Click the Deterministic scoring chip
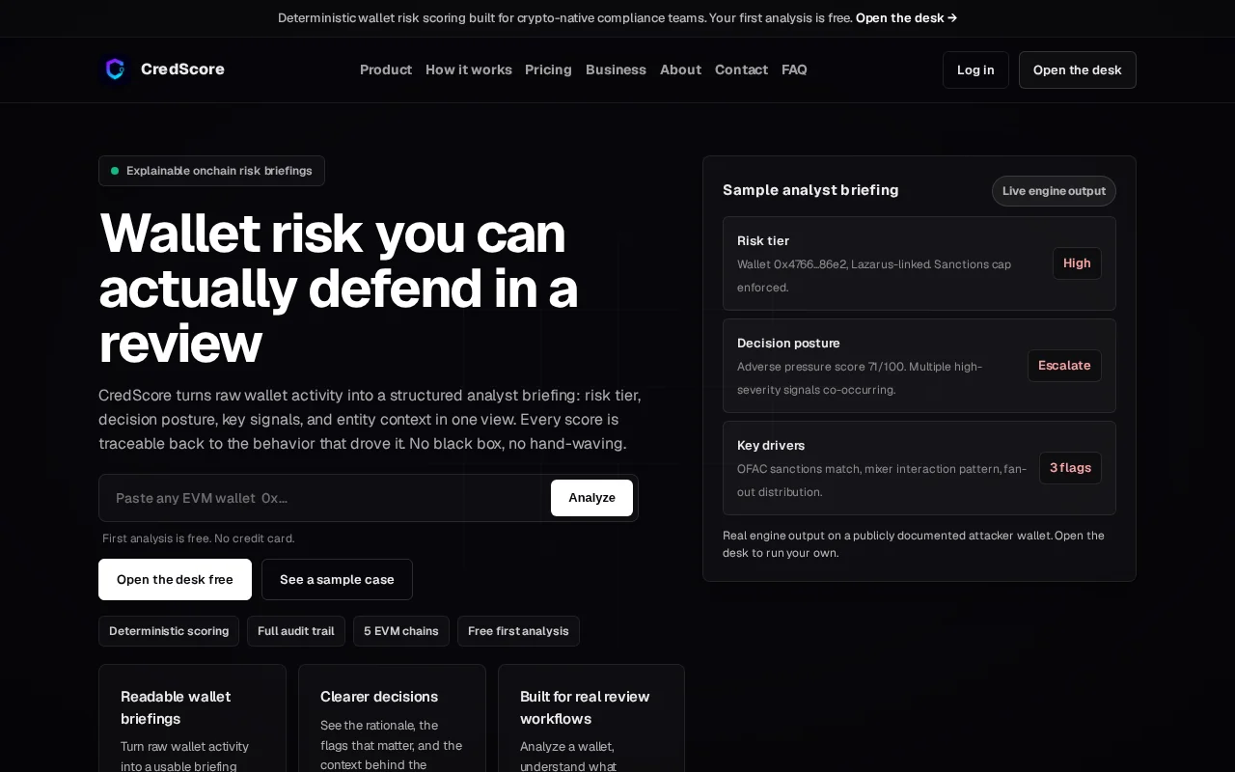This screenshot has width=1235, height=772. (x=169, y=631)
